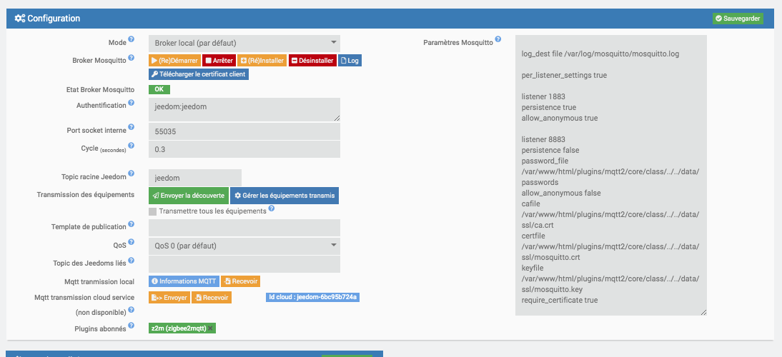Click the Id cloud jeedom-6bc95b724a badge
Screen dimensions: 782x357
[312, 298]
